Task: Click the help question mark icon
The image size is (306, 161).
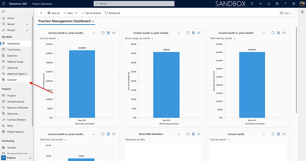Action: pos(285,4)
